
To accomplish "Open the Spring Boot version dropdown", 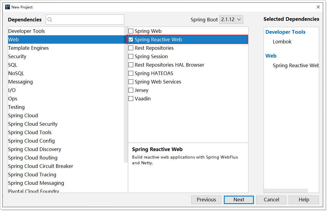I will (x=231, y=19).
